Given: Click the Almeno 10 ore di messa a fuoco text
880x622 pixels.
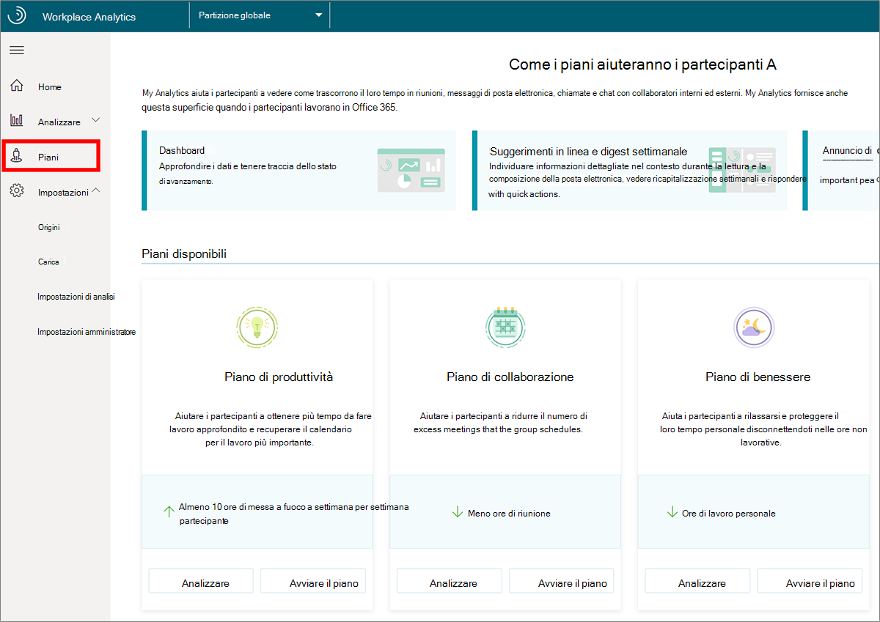Looking at the screenshot, I should [x=294, y=514].
